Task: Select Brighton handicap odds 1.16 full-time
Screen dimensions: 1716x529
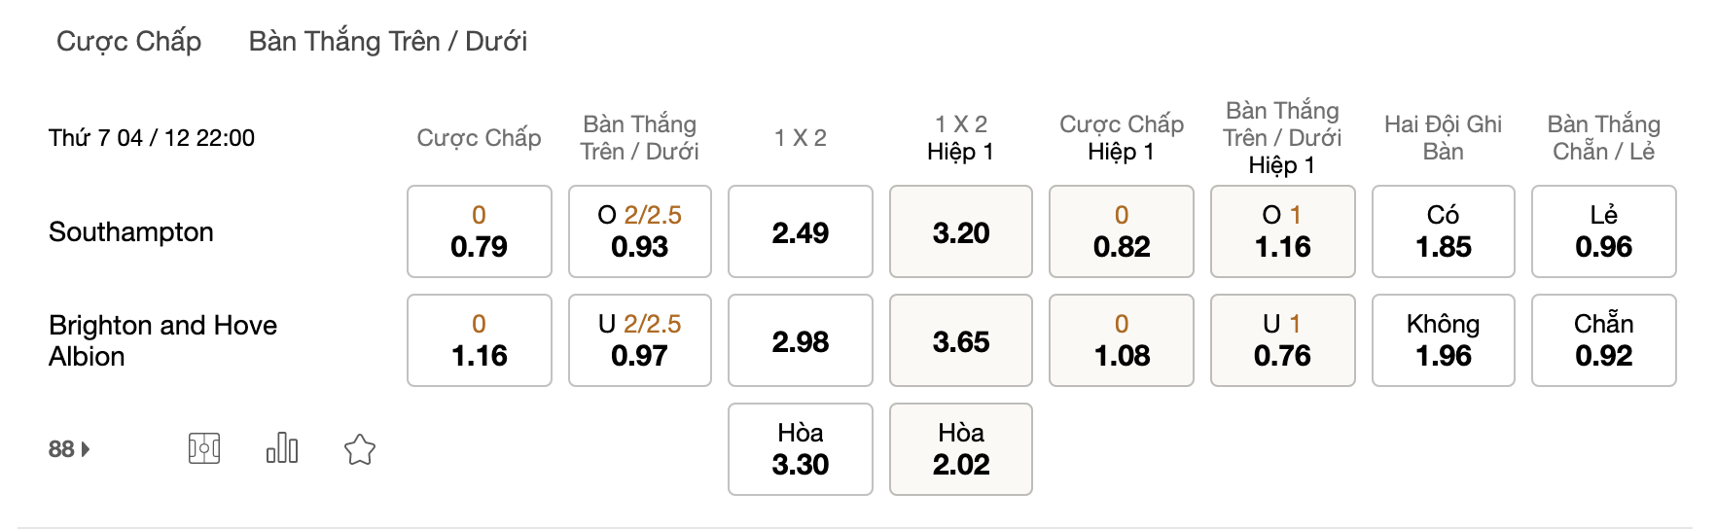Action: (x=480, y=340)
